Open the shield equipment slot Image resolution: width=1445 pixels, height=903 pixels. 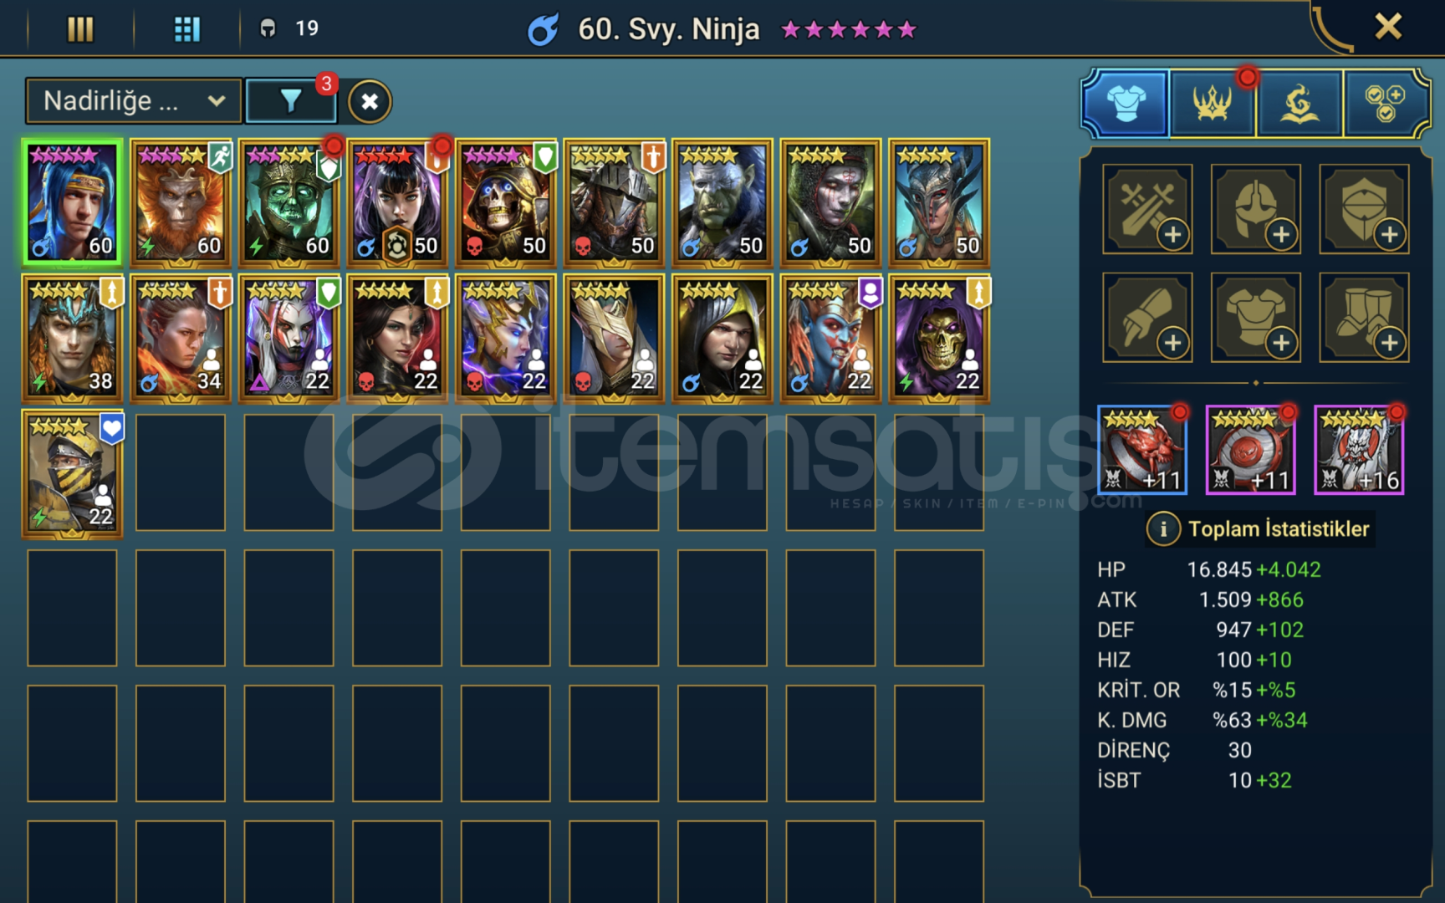click(1365, 209)
